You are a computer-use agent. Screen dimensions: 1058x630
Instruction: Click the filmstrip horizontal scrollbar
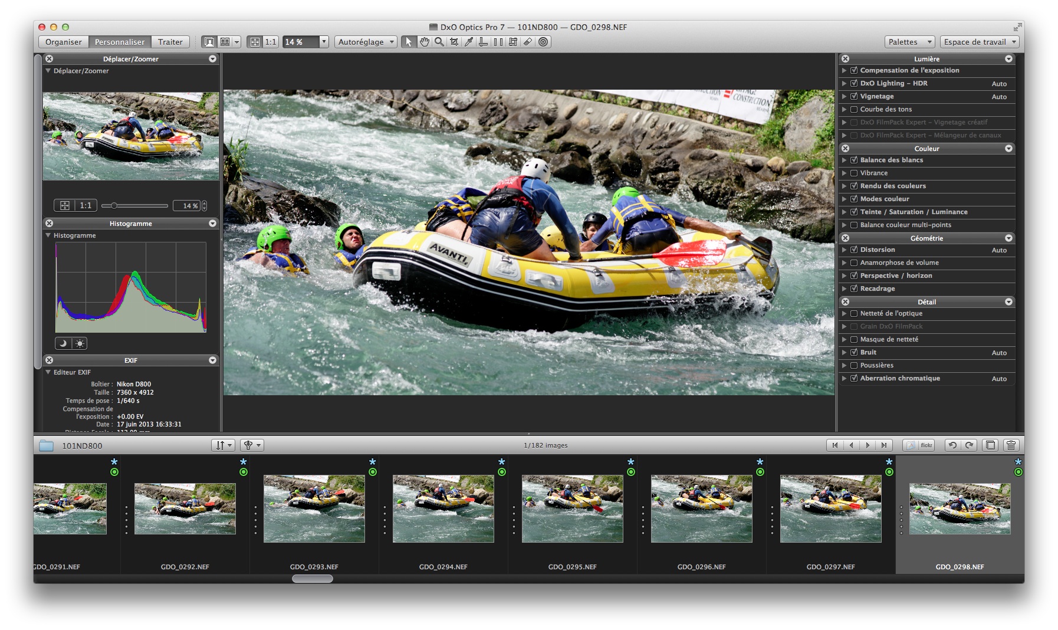point(313,579)
